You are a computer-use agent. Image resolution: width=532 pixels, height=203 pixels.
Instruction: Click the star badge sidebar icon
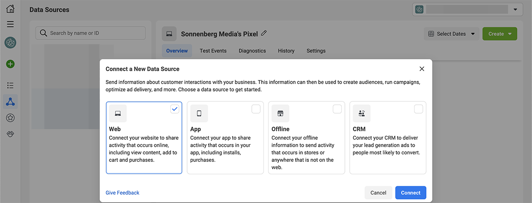10,118
